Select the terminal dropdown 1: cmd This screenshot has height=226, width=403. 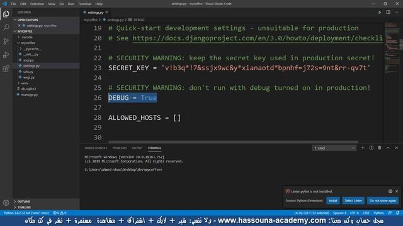[334, 148]
